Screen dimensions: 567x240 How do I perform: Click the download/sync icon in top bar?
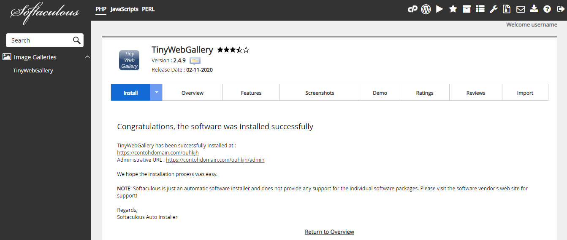click(534, 9)
